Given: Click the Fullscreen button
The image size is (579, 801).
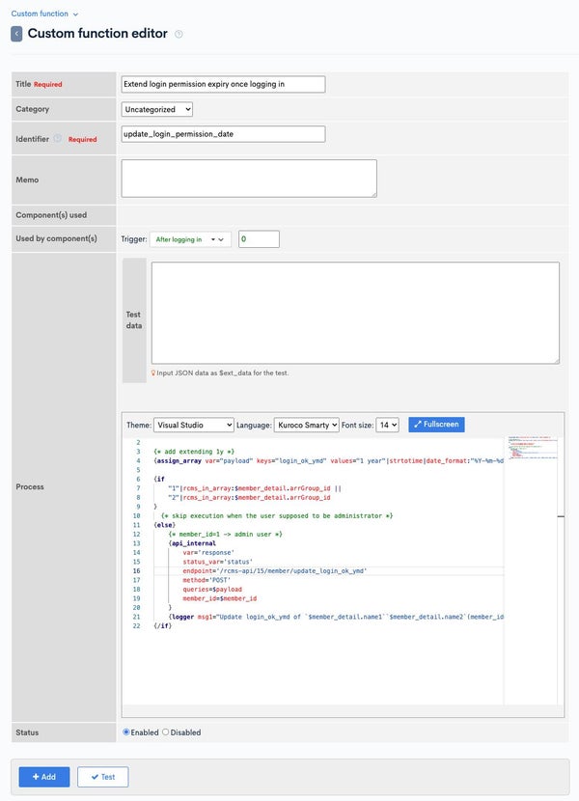Looking at the screenshot, I should (436, 425).
